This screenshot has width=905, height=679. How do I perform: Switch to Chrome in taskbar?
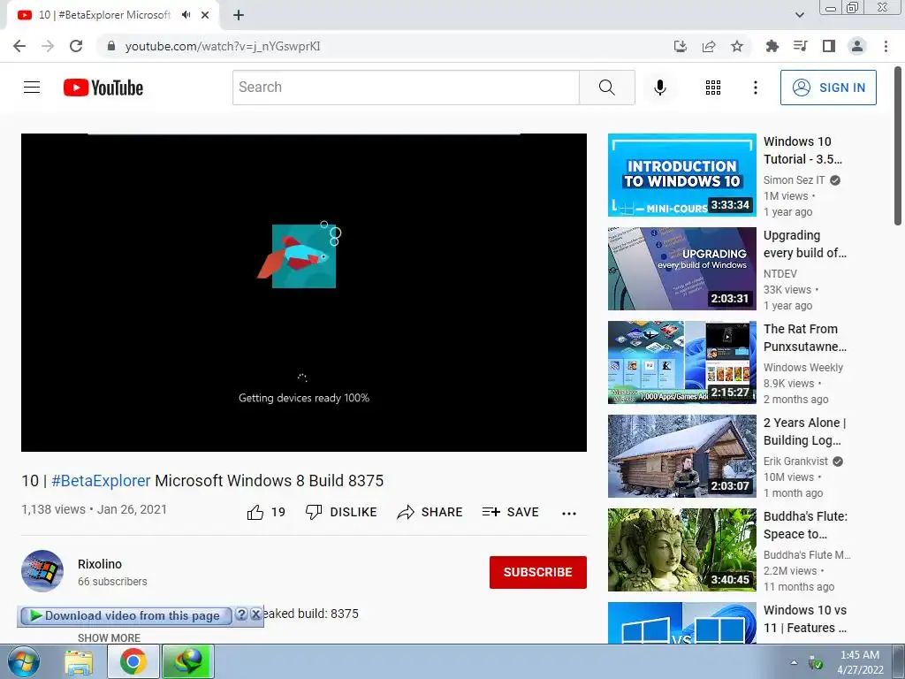(x=133, y=661)
